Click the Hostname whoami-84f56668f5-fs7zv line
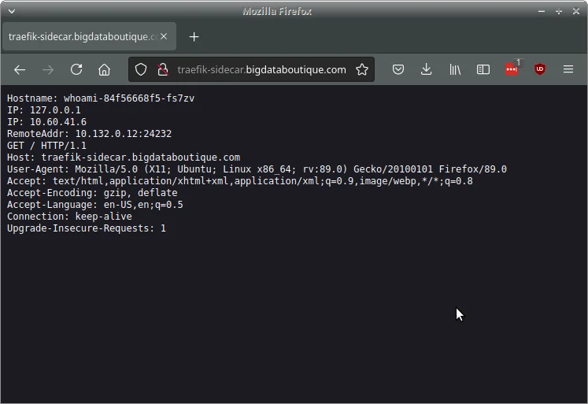Viewport: 588px width, 404px height. (x=101, y=98)
